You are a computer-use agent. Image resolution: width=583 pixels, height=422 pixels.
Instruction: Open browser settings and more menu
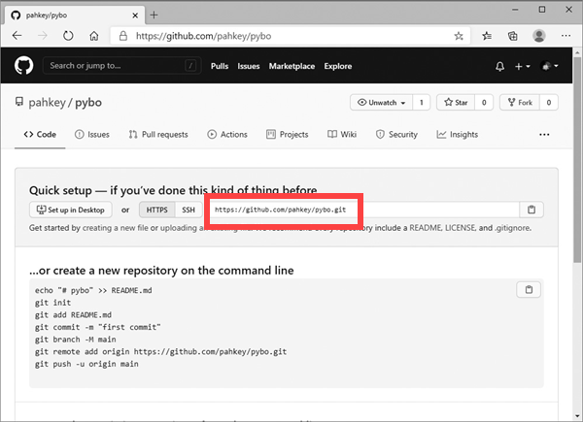tap(566, 36)
